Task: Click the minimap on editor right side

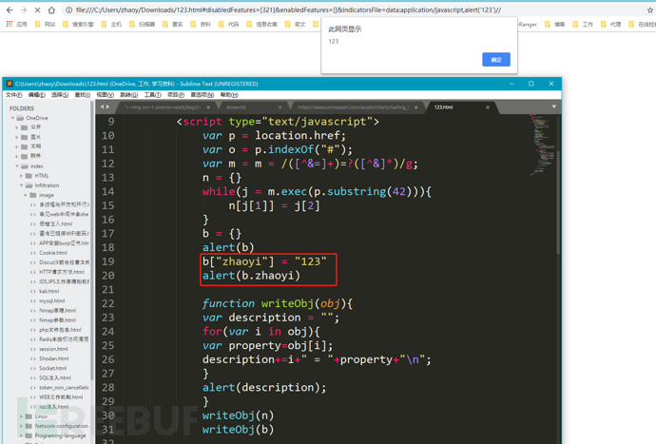Action: (542, 145)
